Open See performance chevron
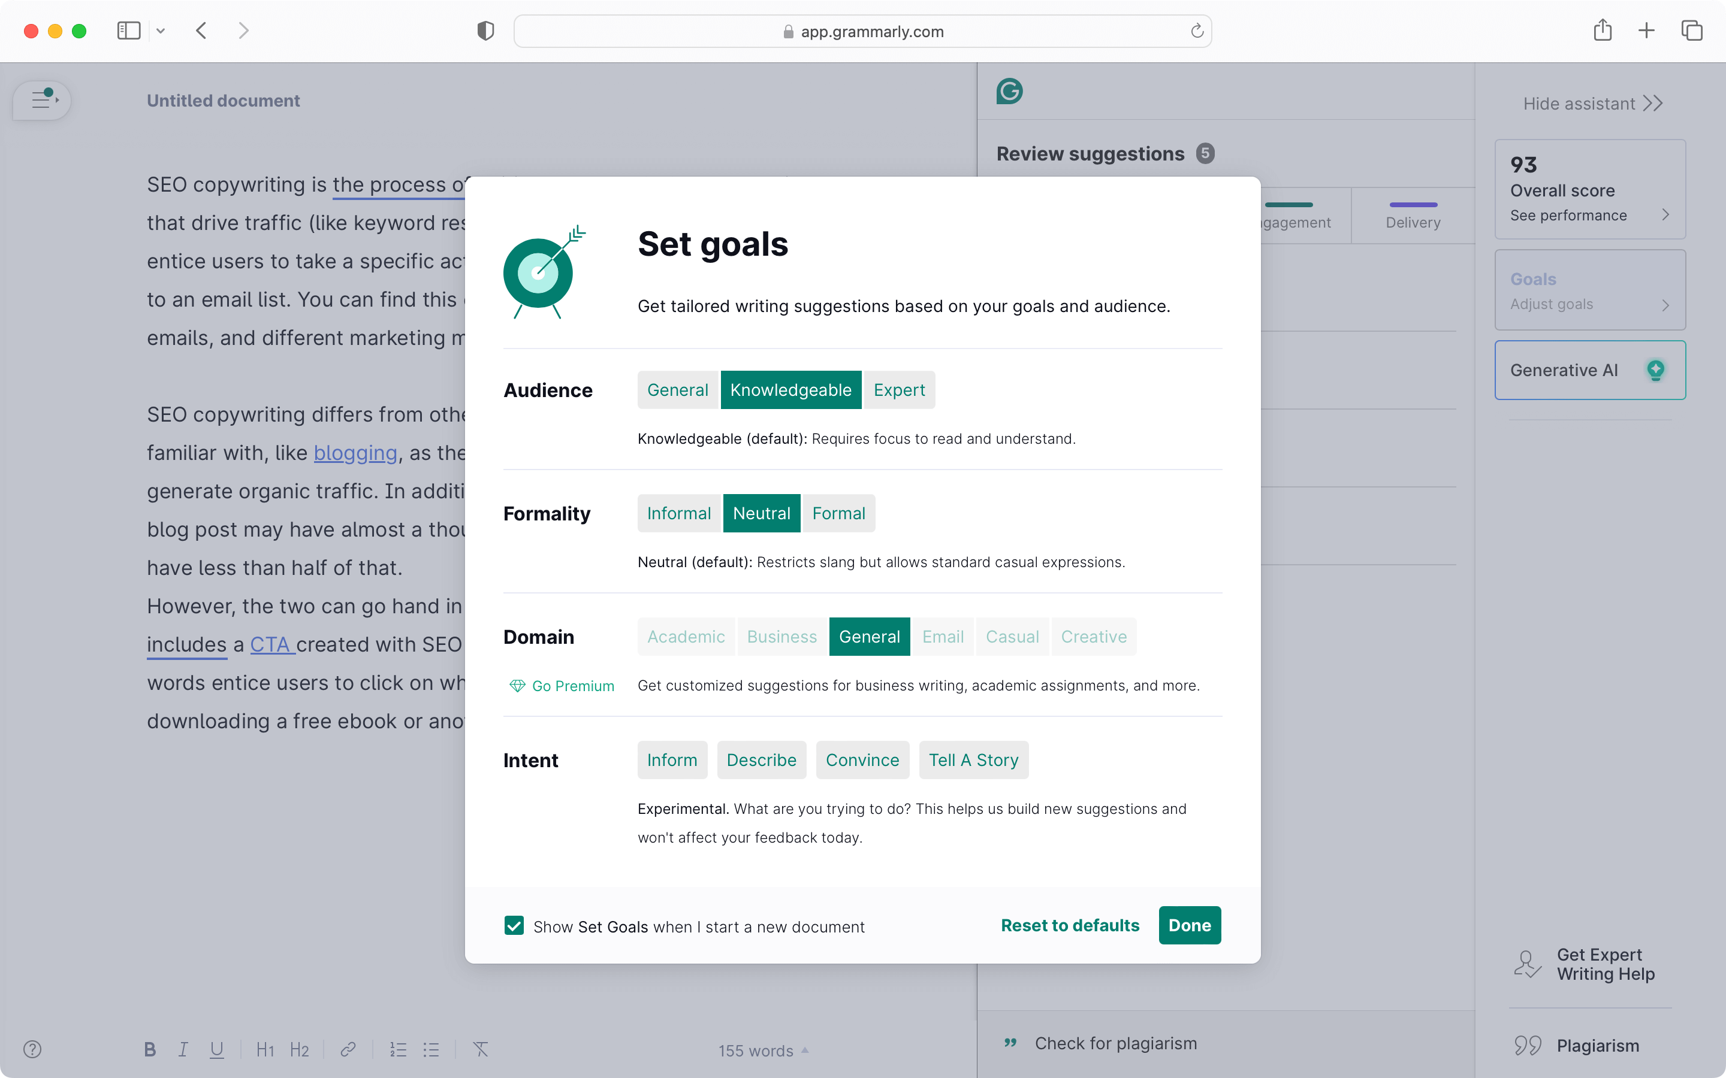The image size is (1726, 1078). 1665,214
